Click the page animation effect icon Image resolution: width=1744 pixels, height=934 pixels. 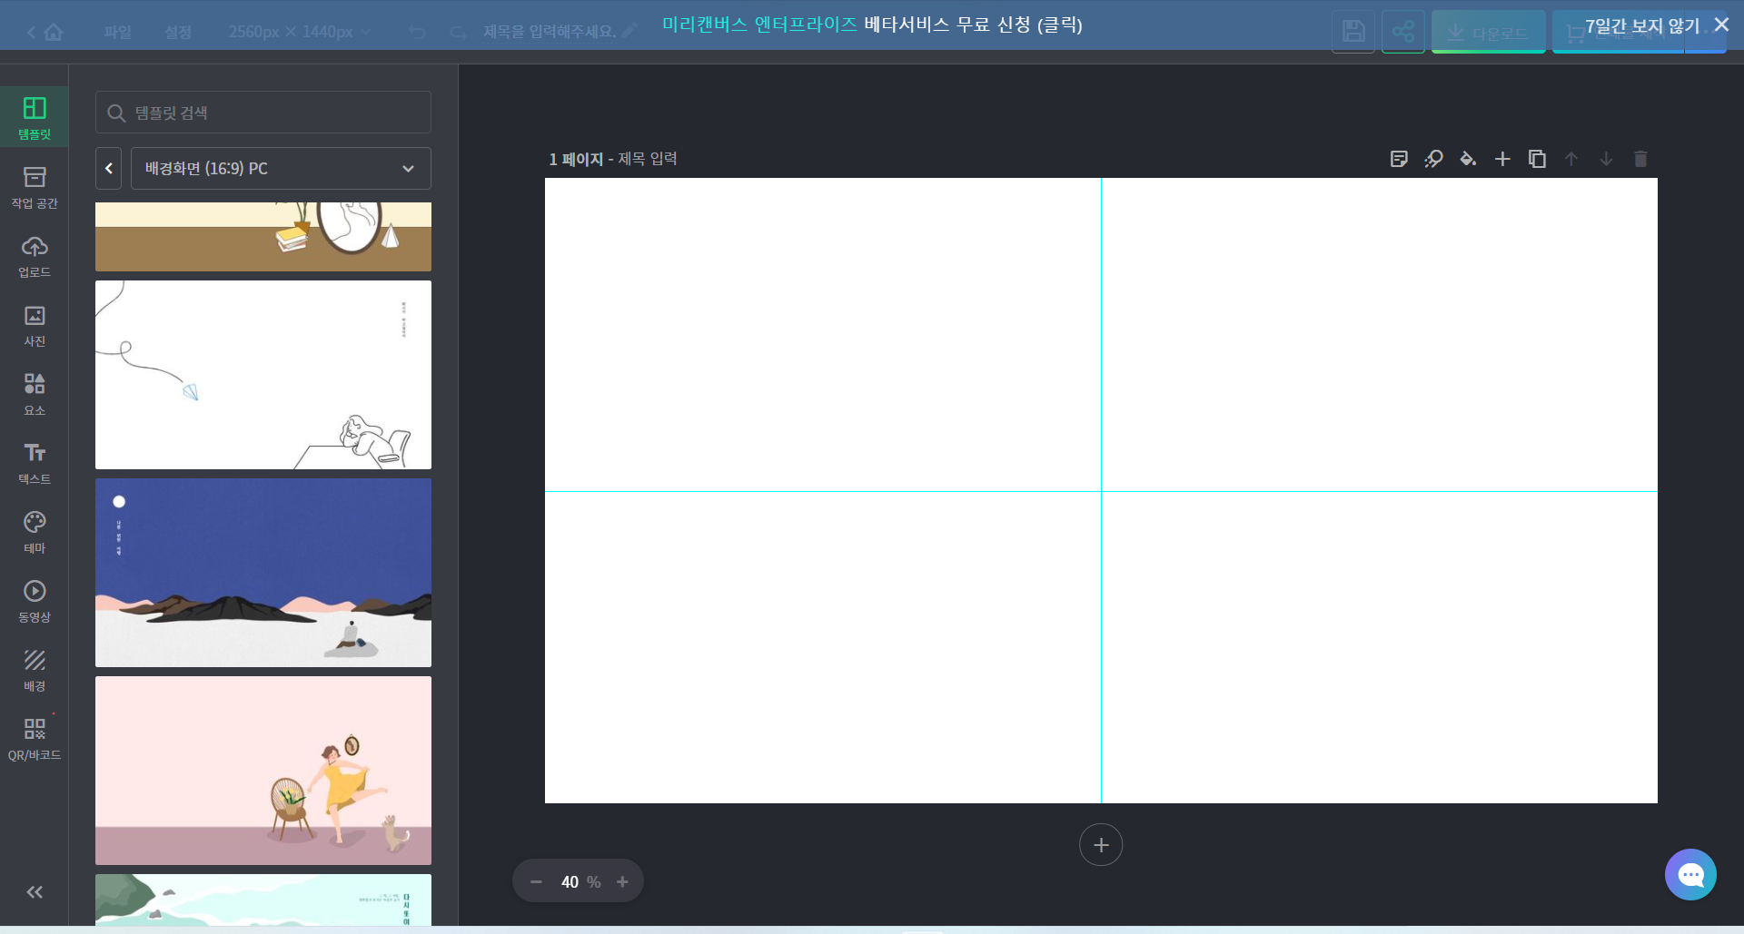click(1433, 159)
